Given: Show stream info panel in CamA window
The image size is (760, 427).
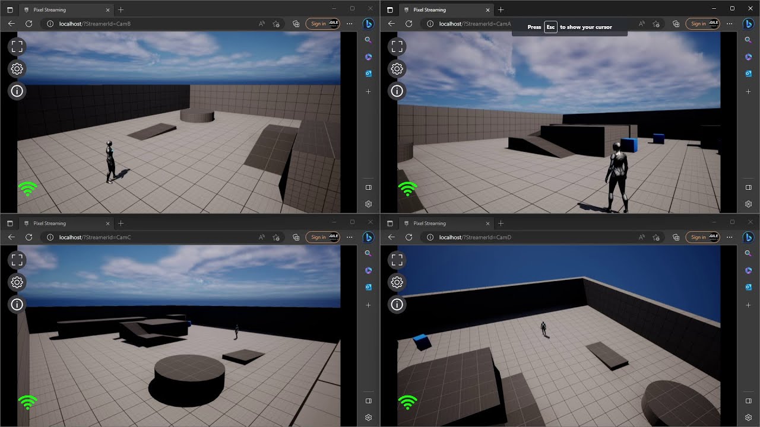Looking at the screenshot, I should coord(397,91).
